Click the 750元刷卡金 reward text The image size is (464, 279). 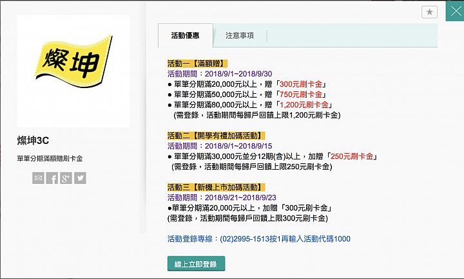point(301,94)
